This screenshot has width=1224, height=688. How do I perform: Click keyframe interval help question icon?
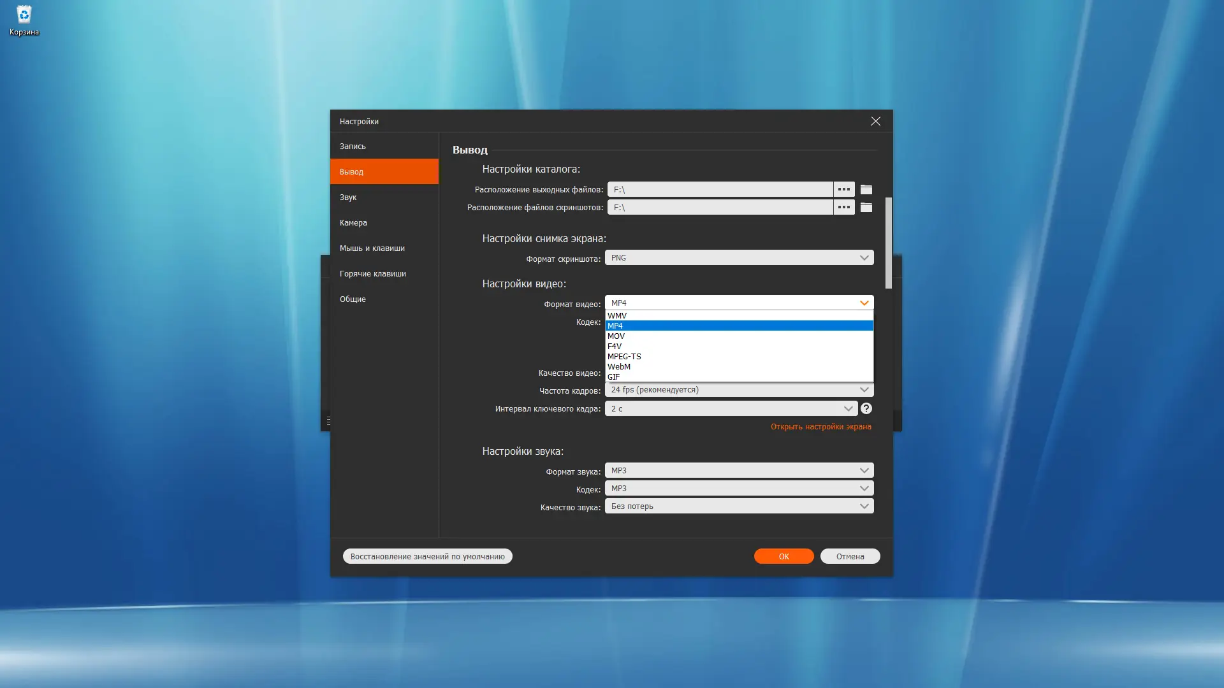(866, 408)
